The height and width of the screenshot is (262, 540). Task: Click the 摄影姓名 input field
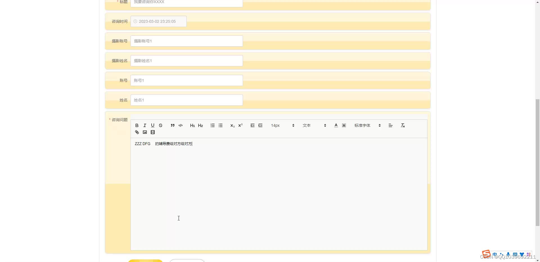coord(187,61)
